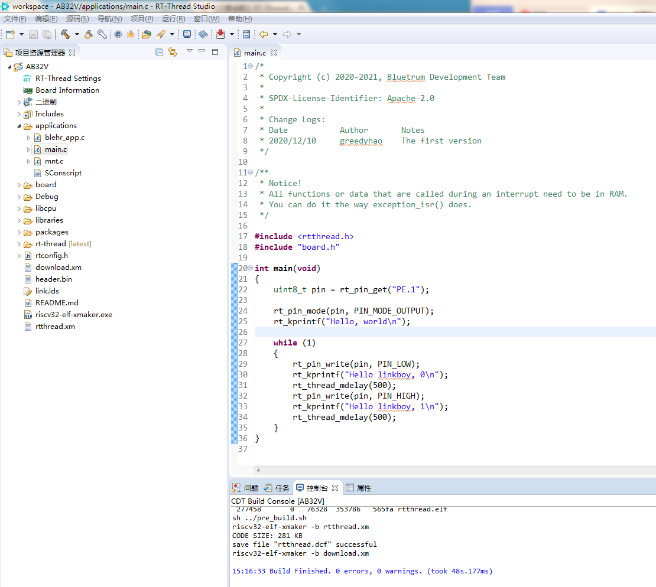Click the editor horizontal scrollbar left arrow
656x587 pixels.
point(258,470)
